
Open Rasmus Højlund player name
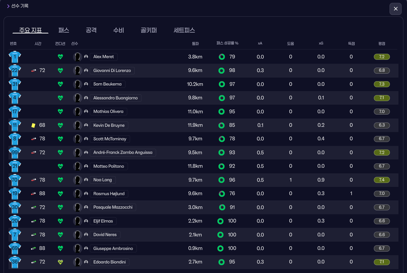click(109, 194)
